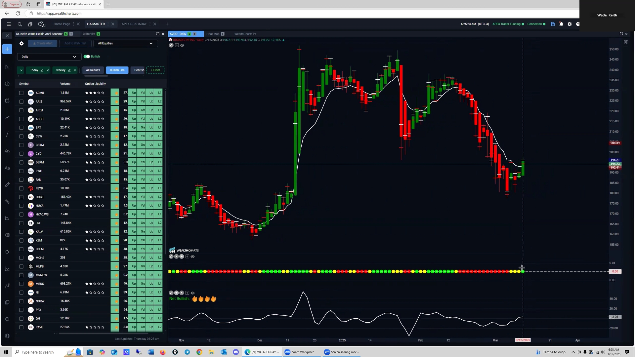Open Home Page tab options dots
Viewport: 635px width, 357px height.
(x=73, y=24)
